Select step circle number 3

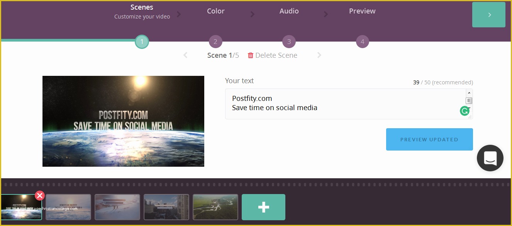[289, 42]
